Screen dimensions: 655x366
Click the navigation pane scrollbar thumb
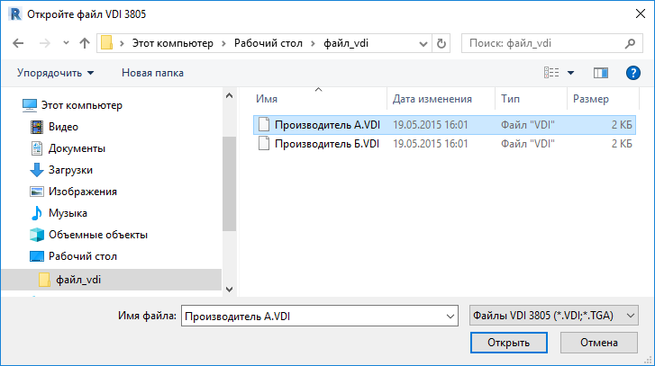click(229, 183)
